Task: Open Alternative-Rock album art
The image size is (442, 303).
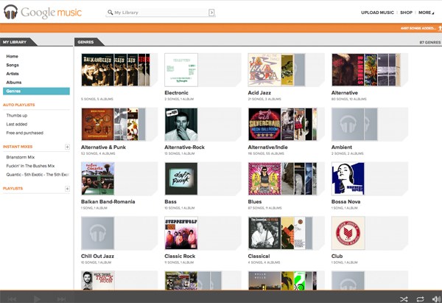Action: (181, 124)
